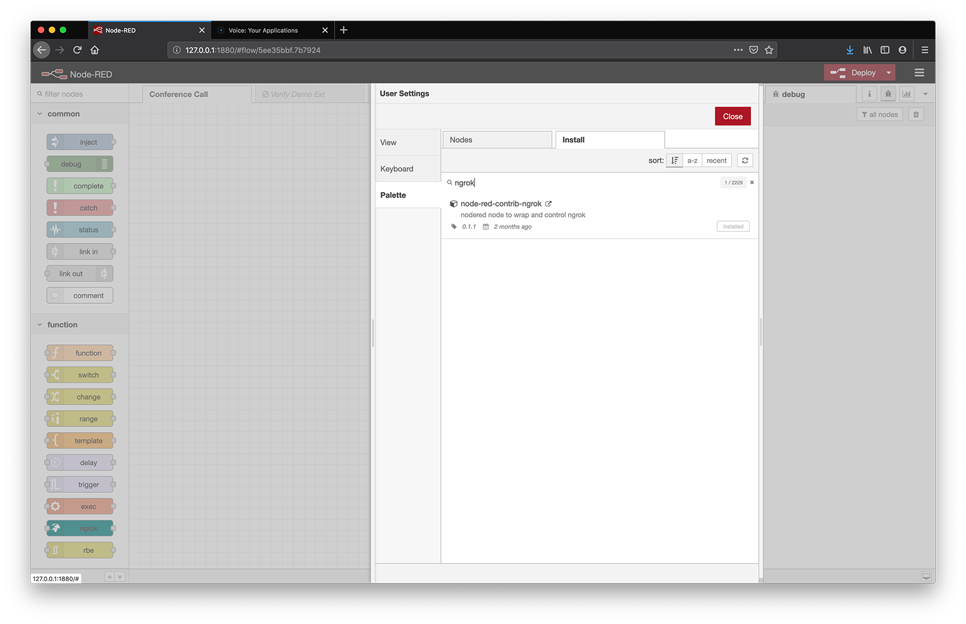Open the Keyboard settings section
966x624 pixels.
pos(408,169)
